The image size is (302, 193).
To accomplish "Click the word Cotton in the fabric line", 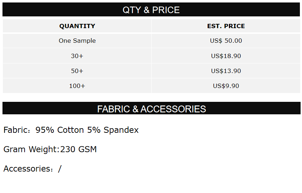I will tap(71, 130).
